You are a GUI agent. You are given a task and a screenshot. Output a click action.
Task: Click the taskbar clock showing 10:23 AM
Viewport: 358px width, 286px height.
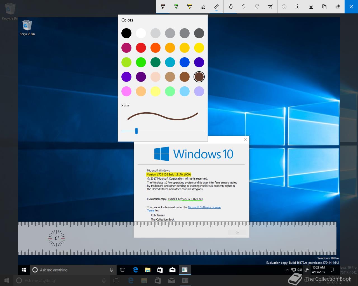(x=319, y=270)
